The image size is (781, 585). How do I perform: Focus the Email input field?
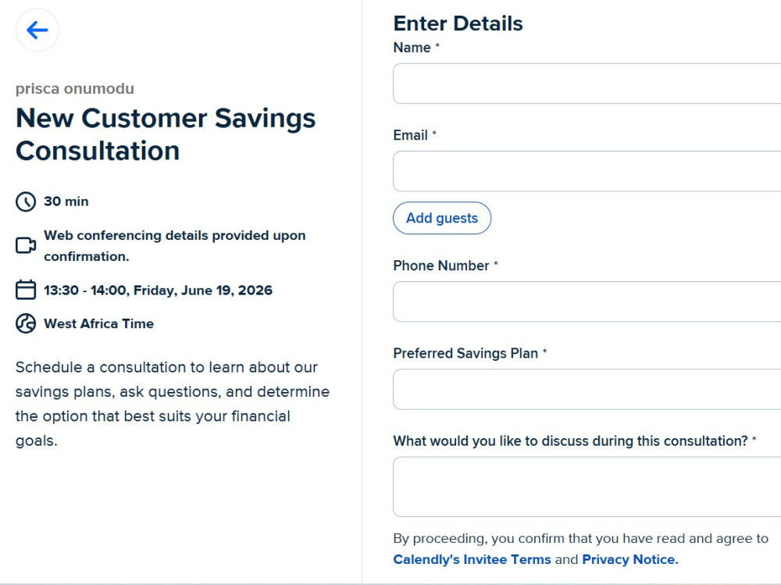(587, 171)
